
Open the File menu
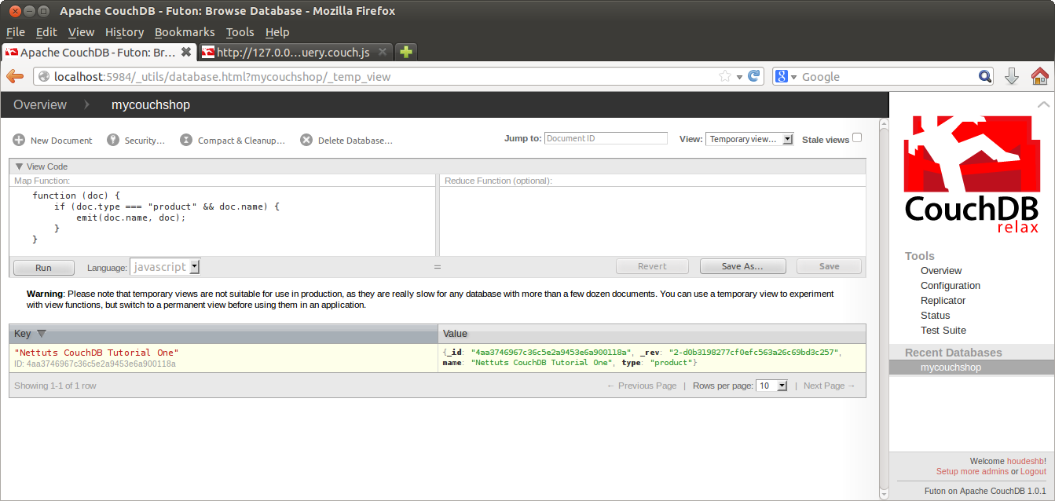(16, 32)
